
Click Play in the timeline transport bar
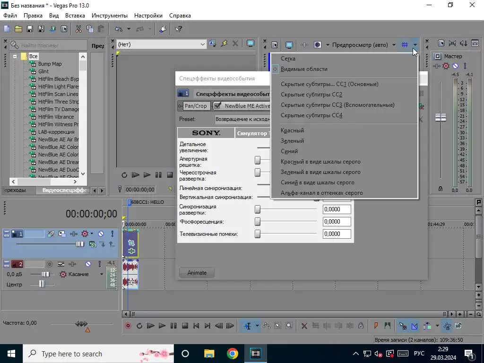point(162,326)
